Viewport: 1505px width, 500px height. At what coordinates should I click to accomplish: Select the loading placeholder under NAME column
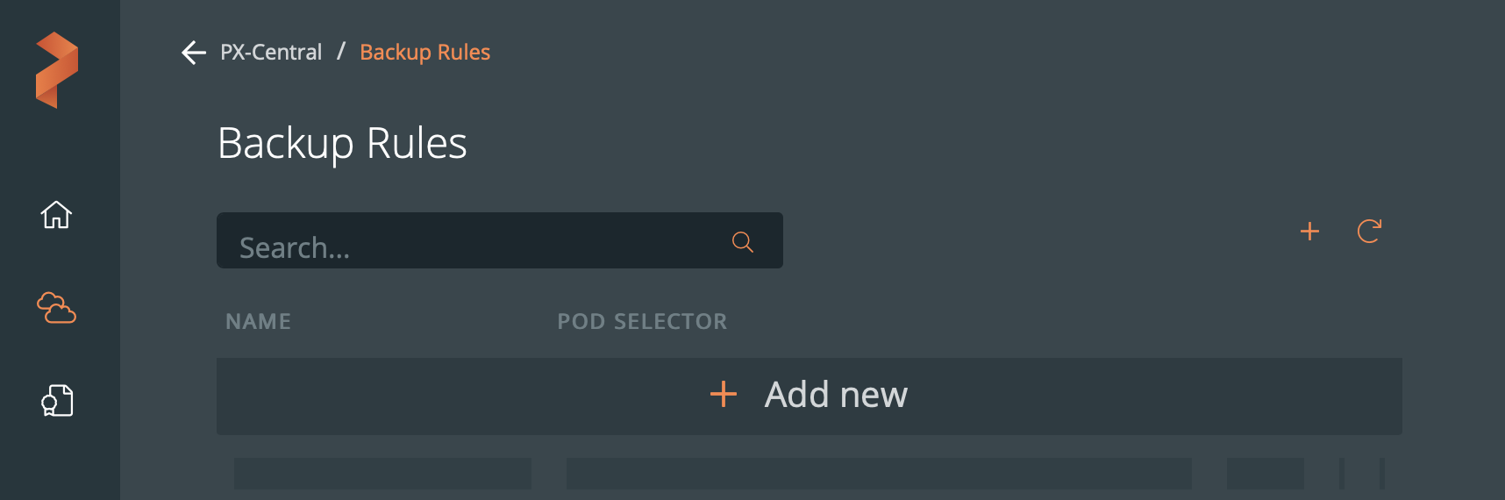click(x=382, y=474)
